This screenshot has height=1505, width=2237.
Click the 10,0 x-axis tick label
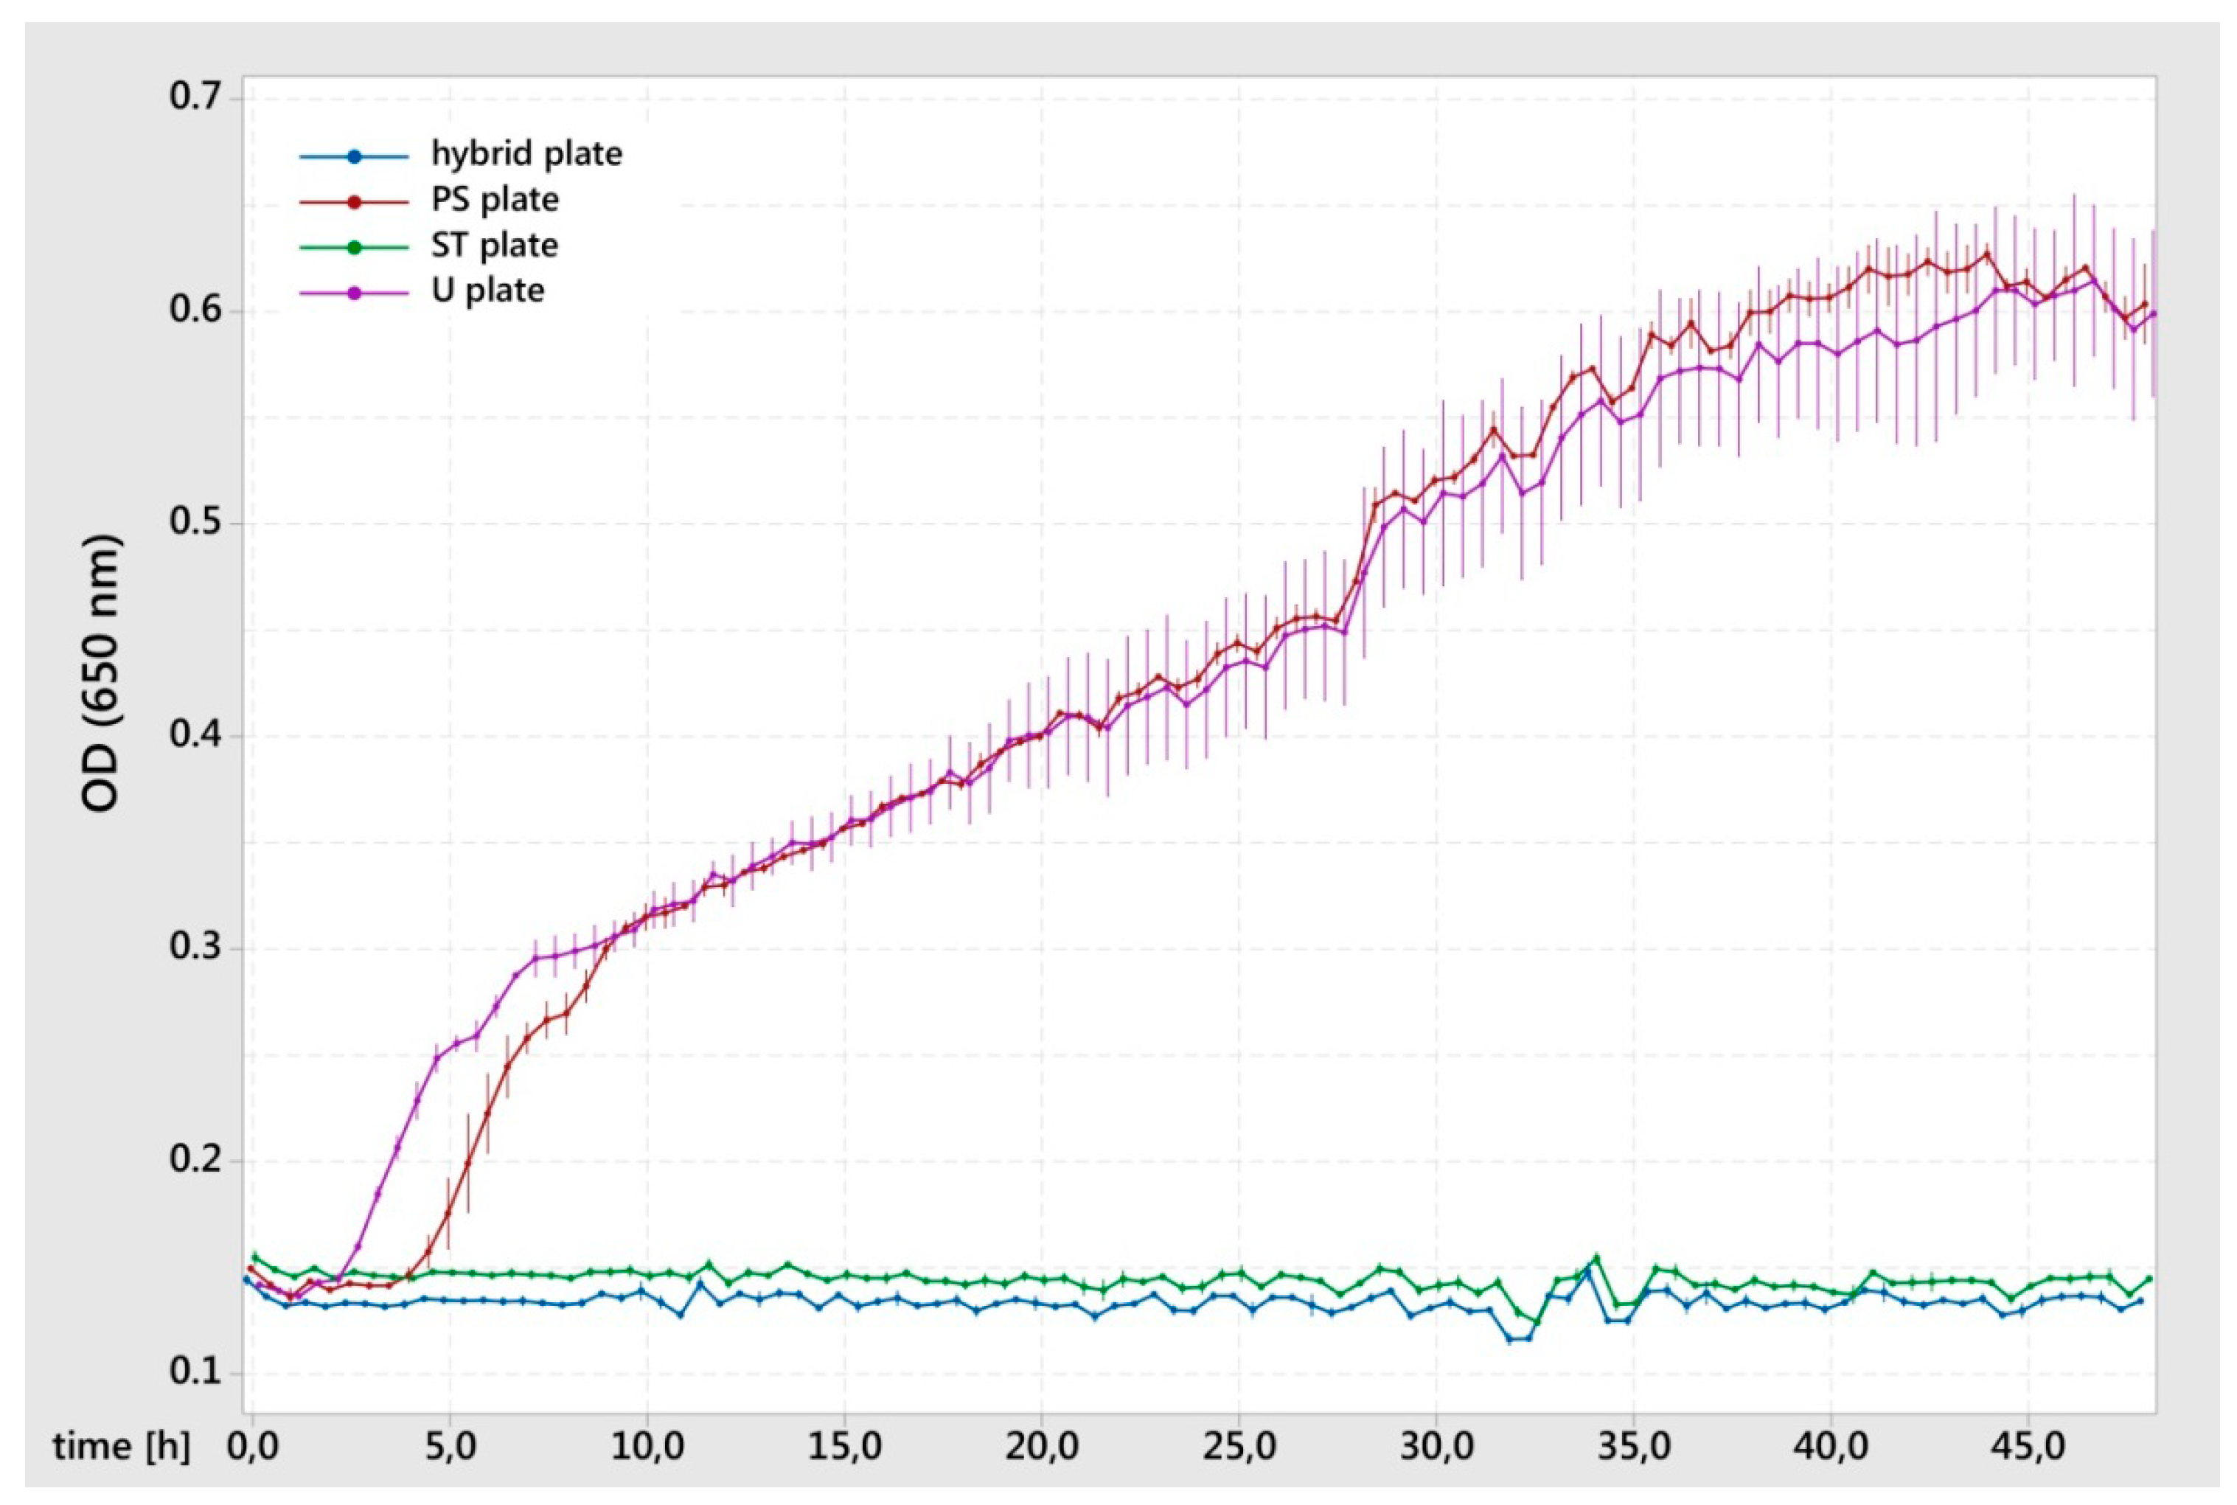click(x=647, y=1447)
